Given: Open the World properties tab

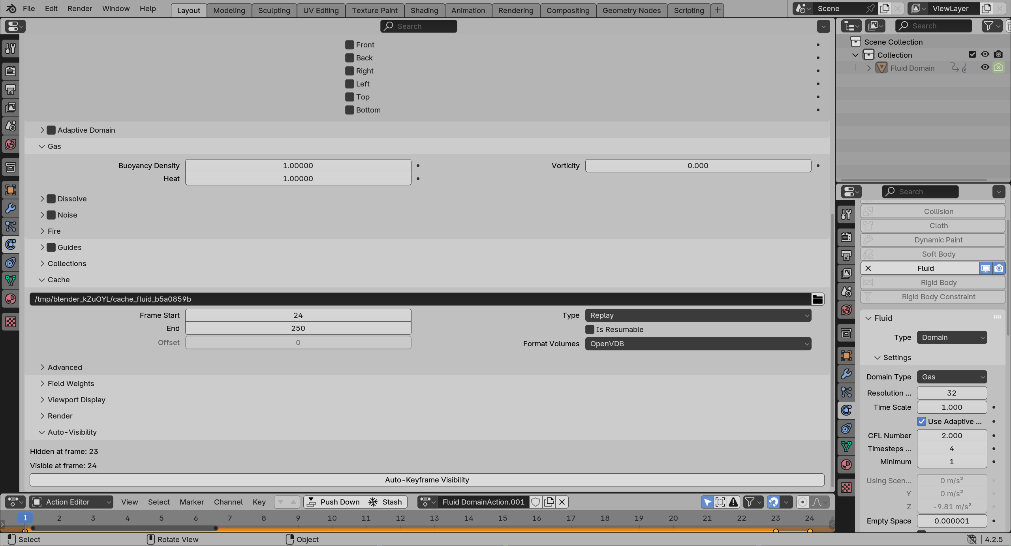Looking at the screenshot, I should click(x=846, y=310).
